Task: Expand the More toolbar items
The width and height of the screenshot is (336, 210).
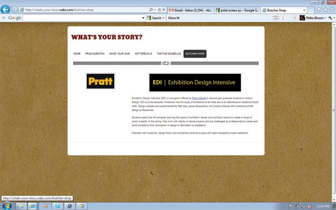Action: [174, 18]
